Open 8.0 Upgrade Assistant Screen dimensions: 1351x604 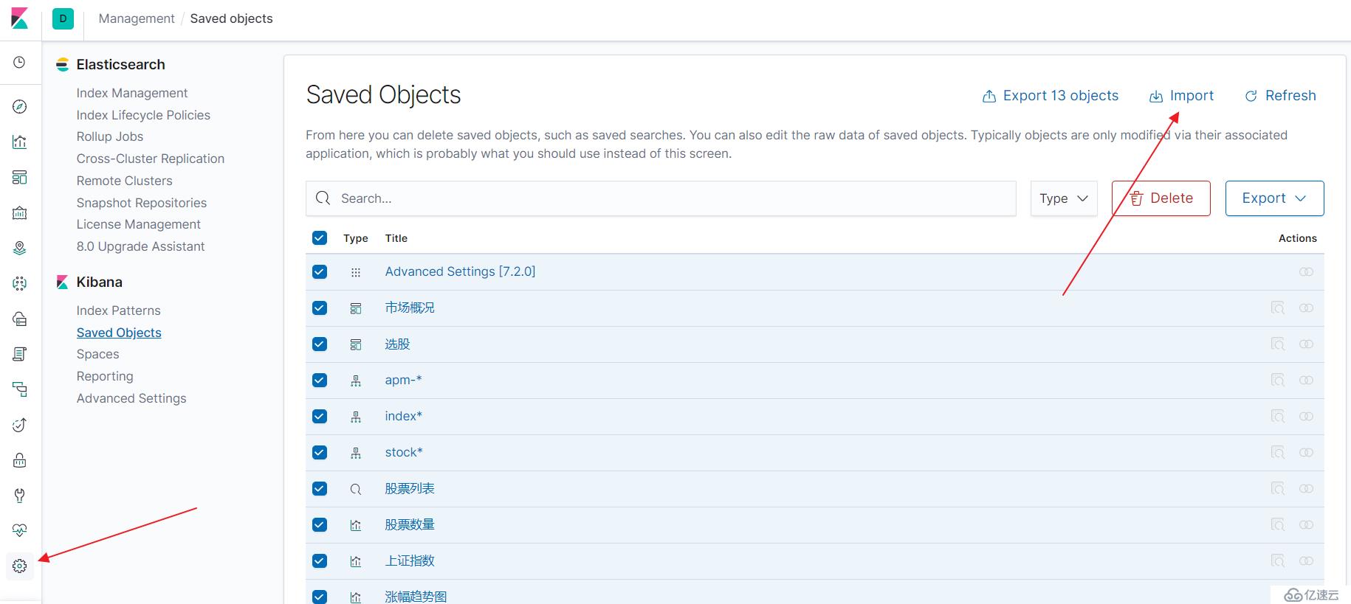pos(141,246)
